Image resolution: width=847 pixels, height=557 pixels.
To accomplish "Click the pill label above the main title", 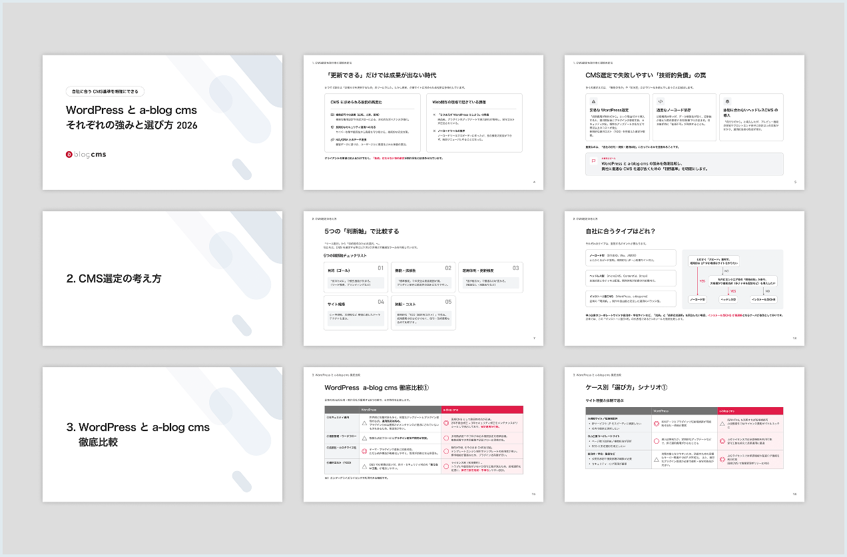I will pos(105,91).
